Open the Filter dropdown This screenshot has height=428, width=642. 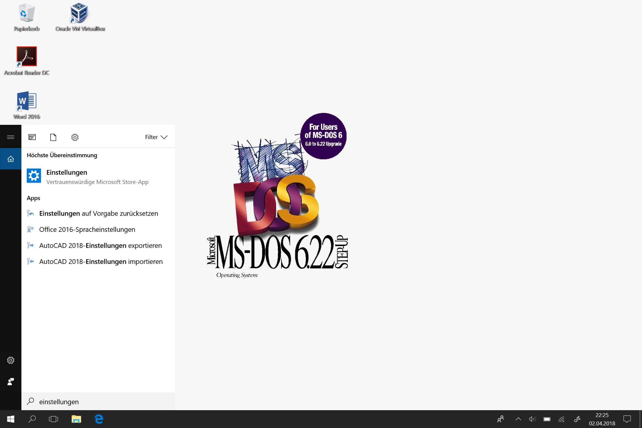[156, 137]
